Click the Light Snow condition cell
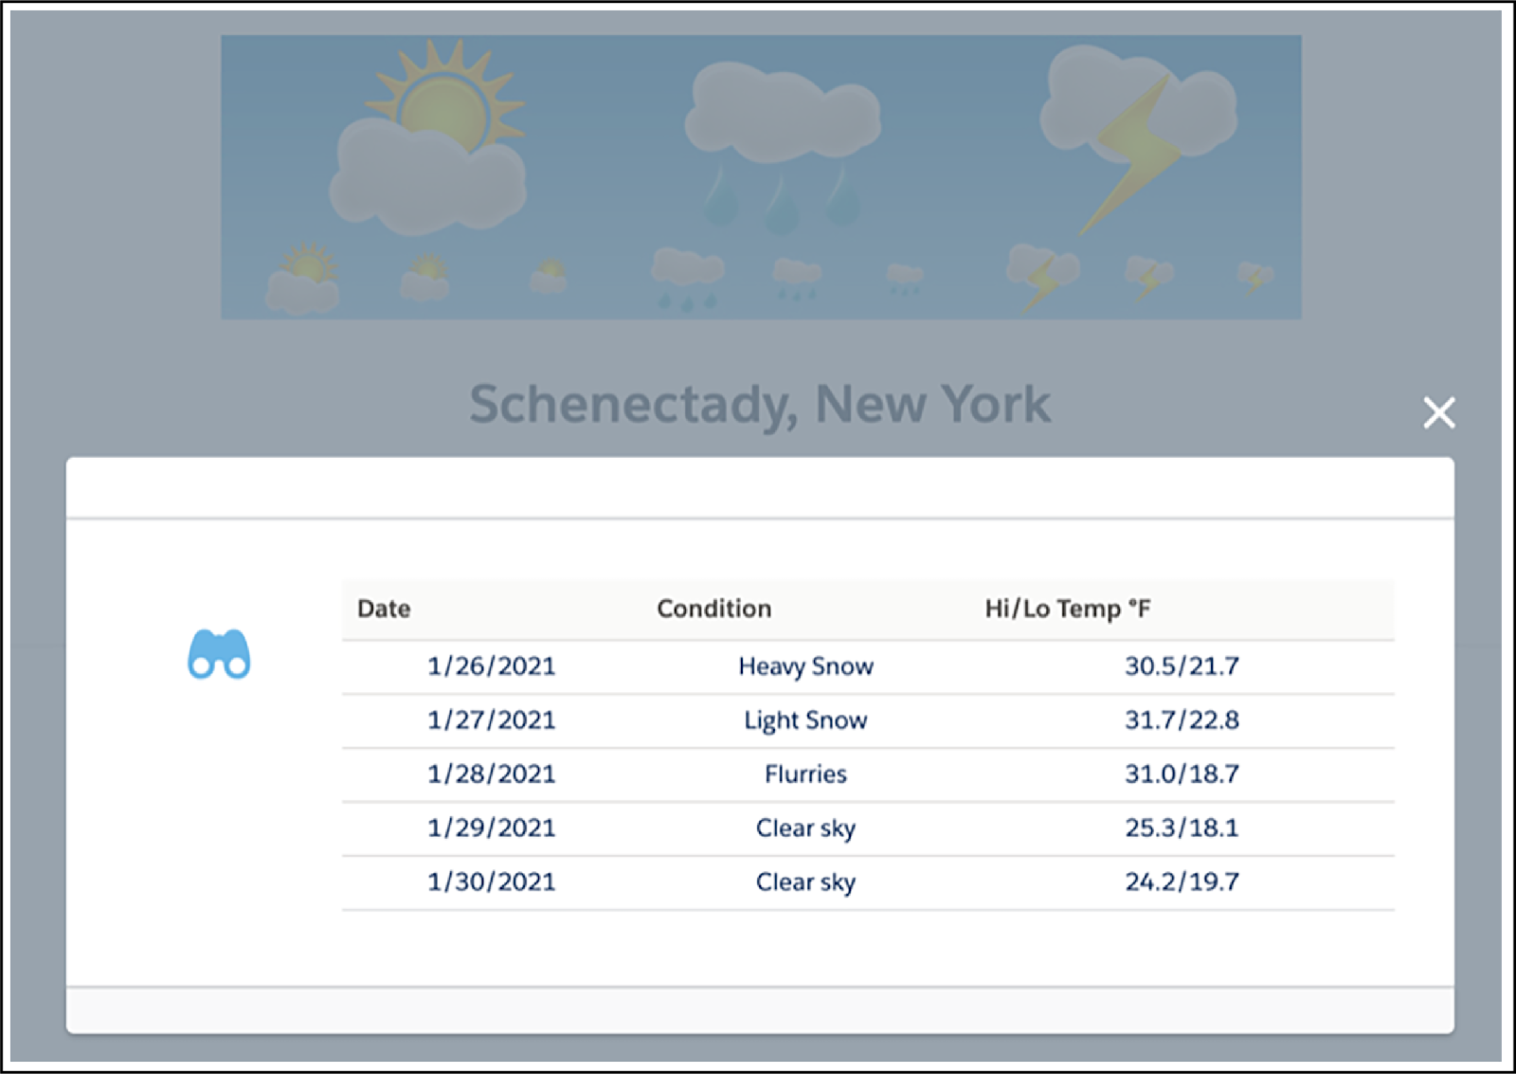1516x1074 pixels. tap(806, 721)
